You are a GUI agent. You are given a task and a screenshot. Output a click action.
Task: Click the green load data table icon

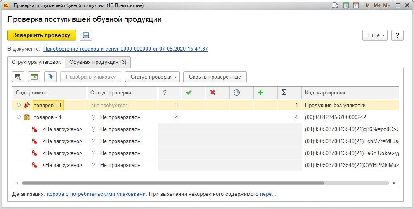tap(34, 77)
